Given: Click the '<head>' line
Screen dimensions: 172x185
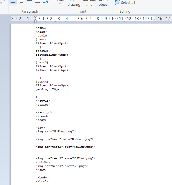Looking at the screenshot, I should (x=41, y=32).
